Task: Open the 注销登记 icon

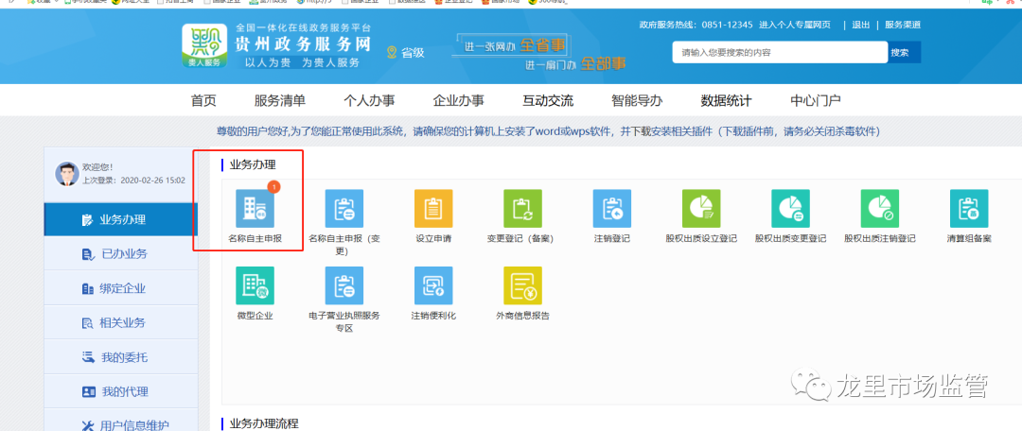Action: coord(612,209)
